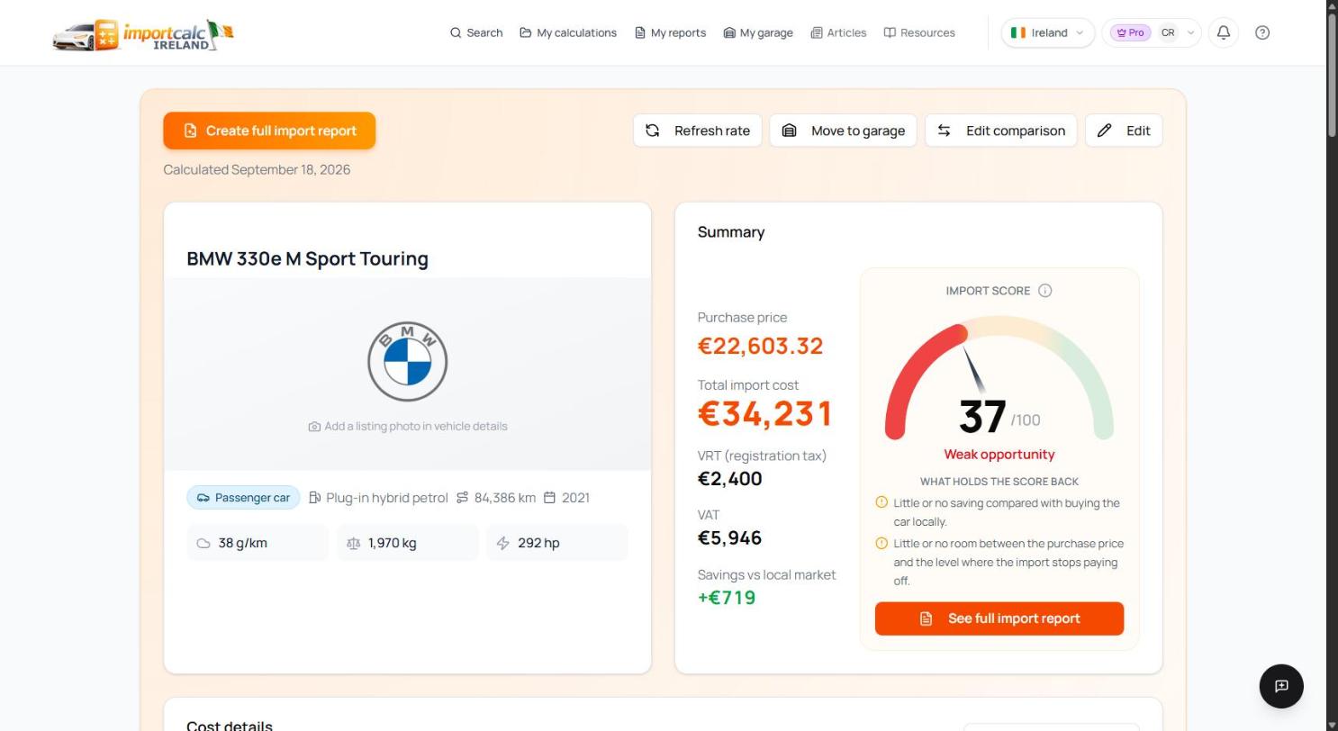Screen dimensions: 1338x731
Task: Click the ImportCalc Ireland logo
Action: coord(143,34)
